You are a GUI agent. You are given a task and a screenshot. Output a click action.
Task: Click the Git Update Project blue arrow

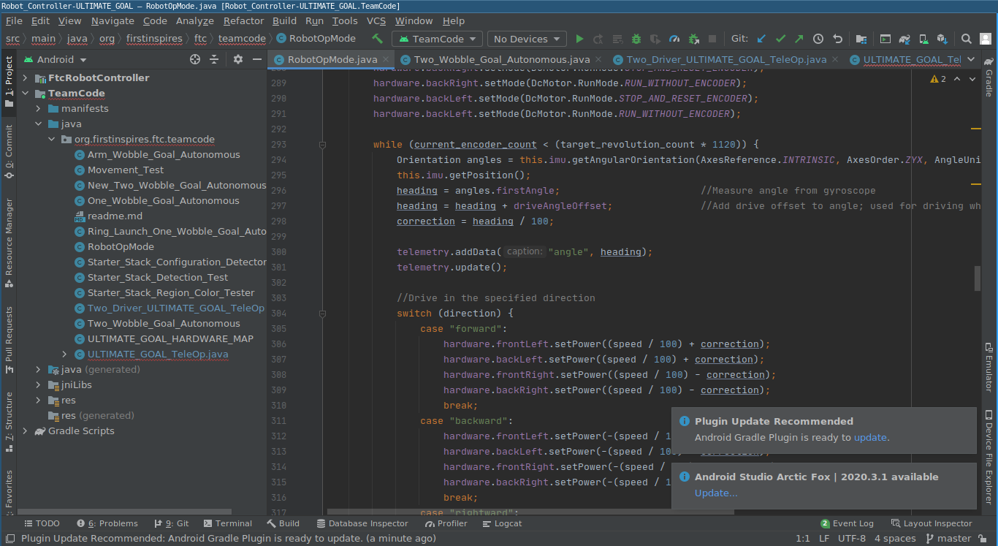click(x=761, y=39)
